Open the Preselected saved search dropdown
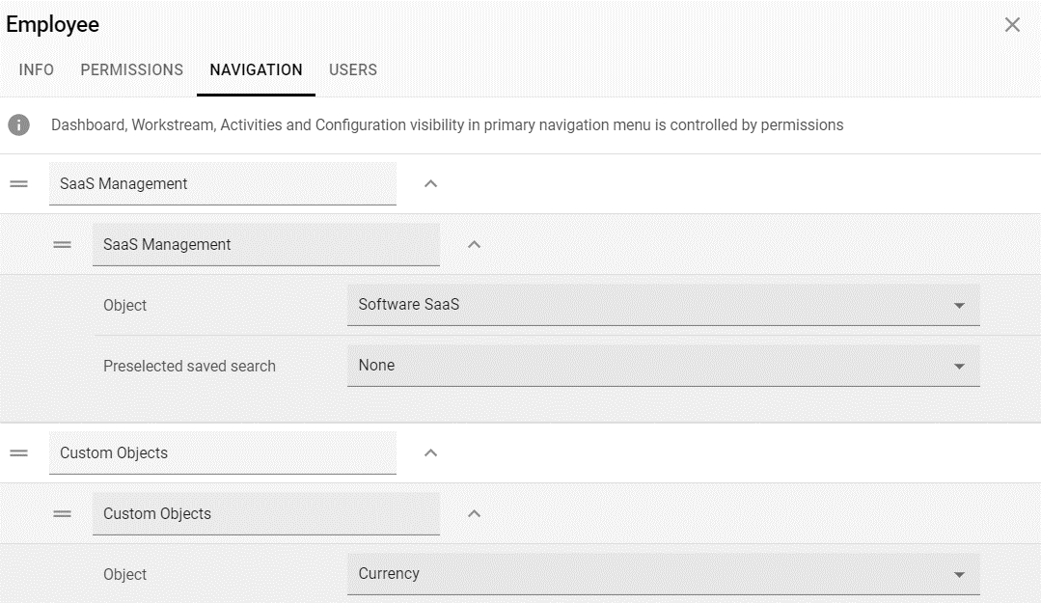Viewport: 1041px width, 603px height. click(663, 366)
